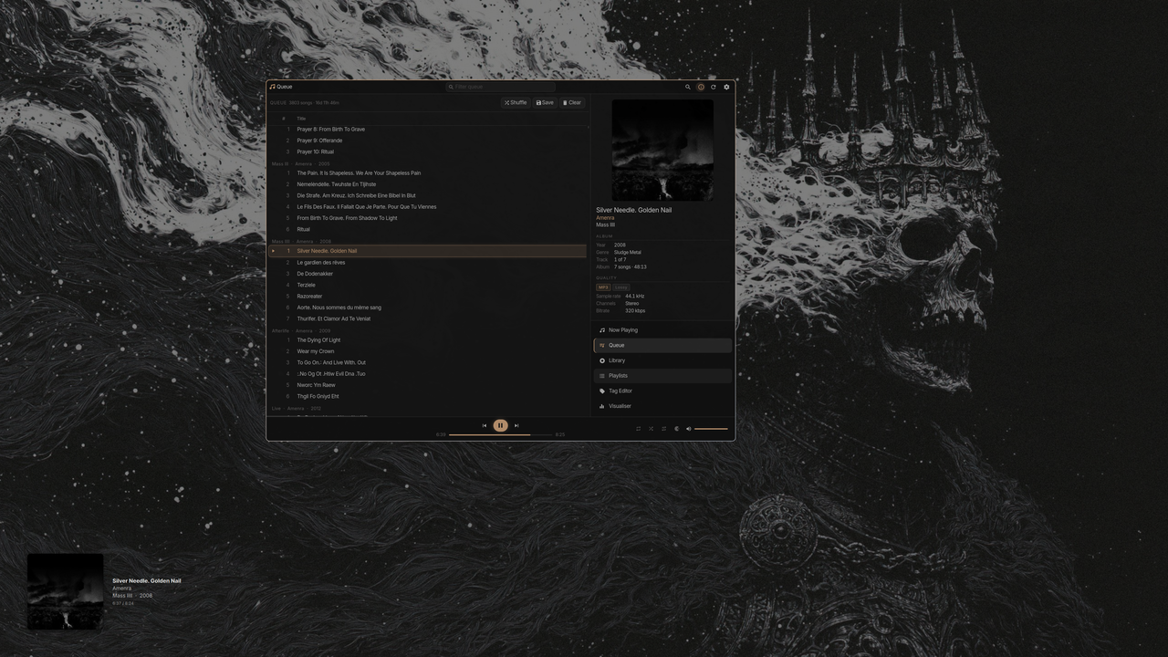Click the Lossy quality badge
Image resolution: width=1168 pixels, height=657 pixels.
(620, 287)
